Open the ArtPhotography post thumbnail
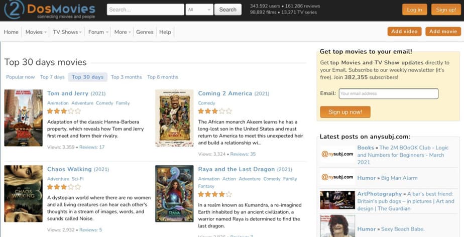The width and height of the screenshot is (464, 237). [x=337, y=200]
